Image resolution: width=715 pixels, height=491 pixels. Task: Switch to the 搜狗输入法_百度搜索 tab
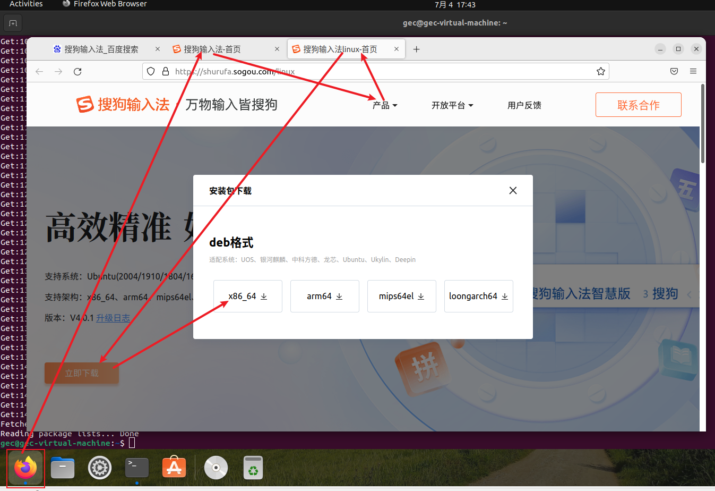(x=101, y=49)
